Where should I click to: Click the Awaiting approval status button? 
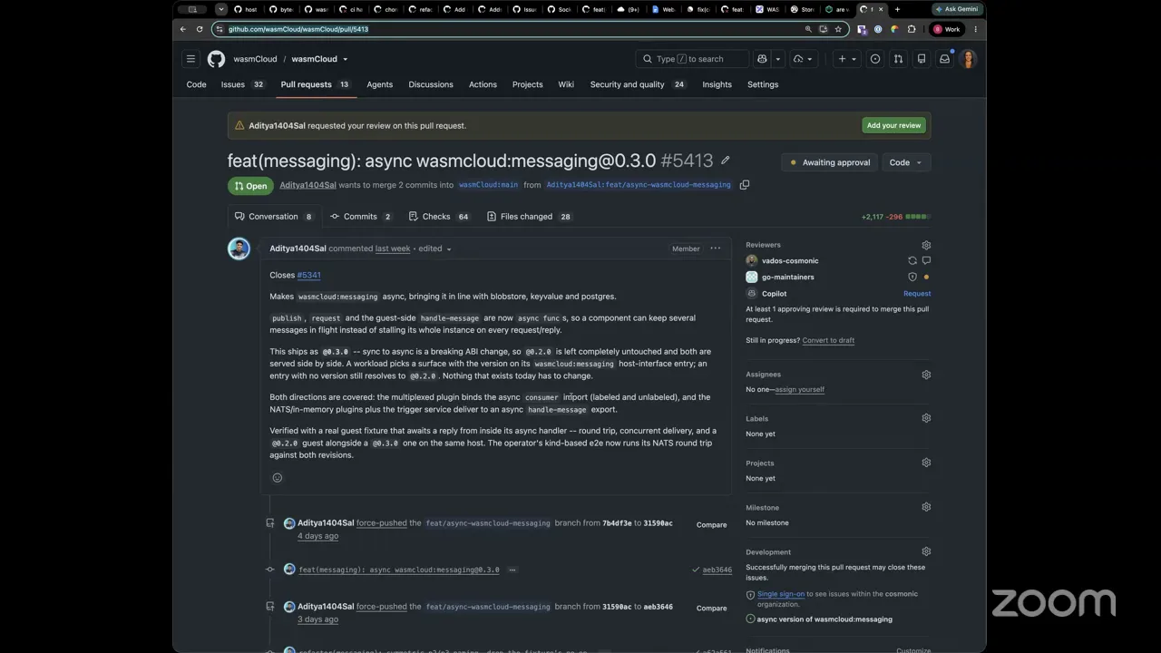830,163
